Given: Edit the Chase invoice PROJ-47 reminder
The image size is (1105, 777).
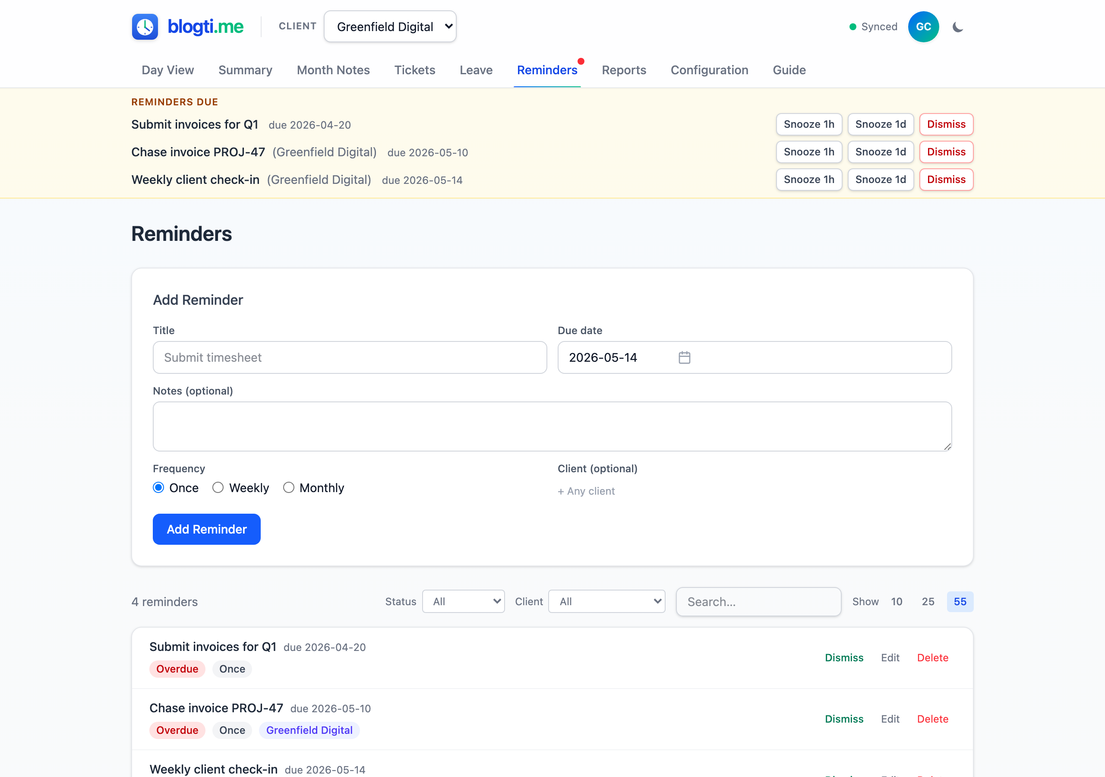Looking at the screenshot, I should click(890, 719).
